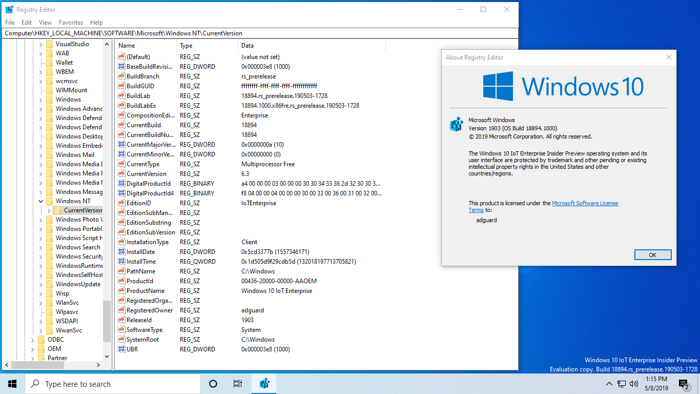The height and width of the screenshot is (394, 700).
Task: Click the BaseBuildRevision DWORD value icon
Action: pyautogui.click(x=121, y=67)
